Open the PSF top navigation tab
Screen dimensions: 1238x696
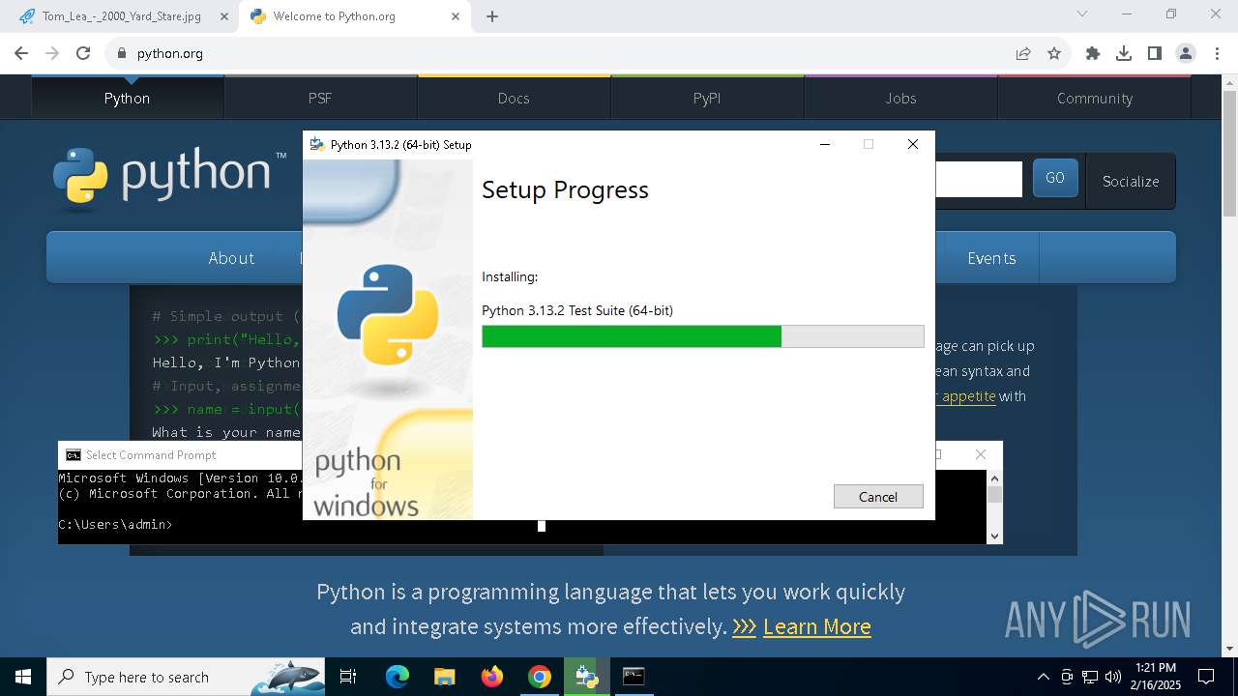[x=320, y=98]
